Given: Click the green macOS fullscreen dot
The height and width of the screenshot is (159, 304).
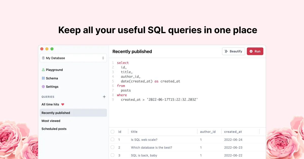Looking at the screenshot, I should 52,49.
